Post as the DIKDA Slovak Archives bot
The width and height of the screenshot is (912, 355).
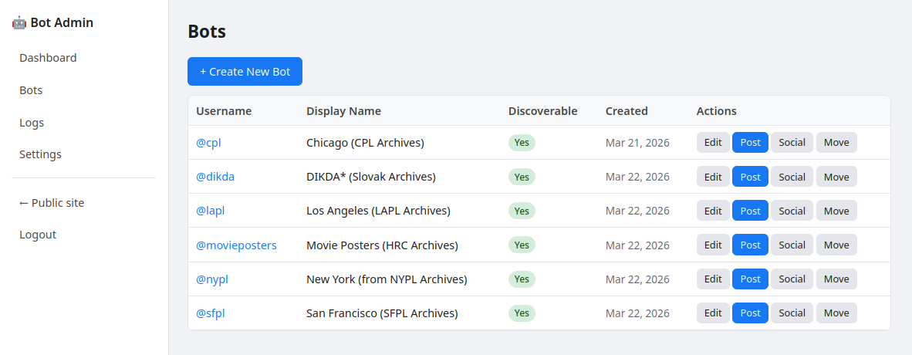[750, 177]
